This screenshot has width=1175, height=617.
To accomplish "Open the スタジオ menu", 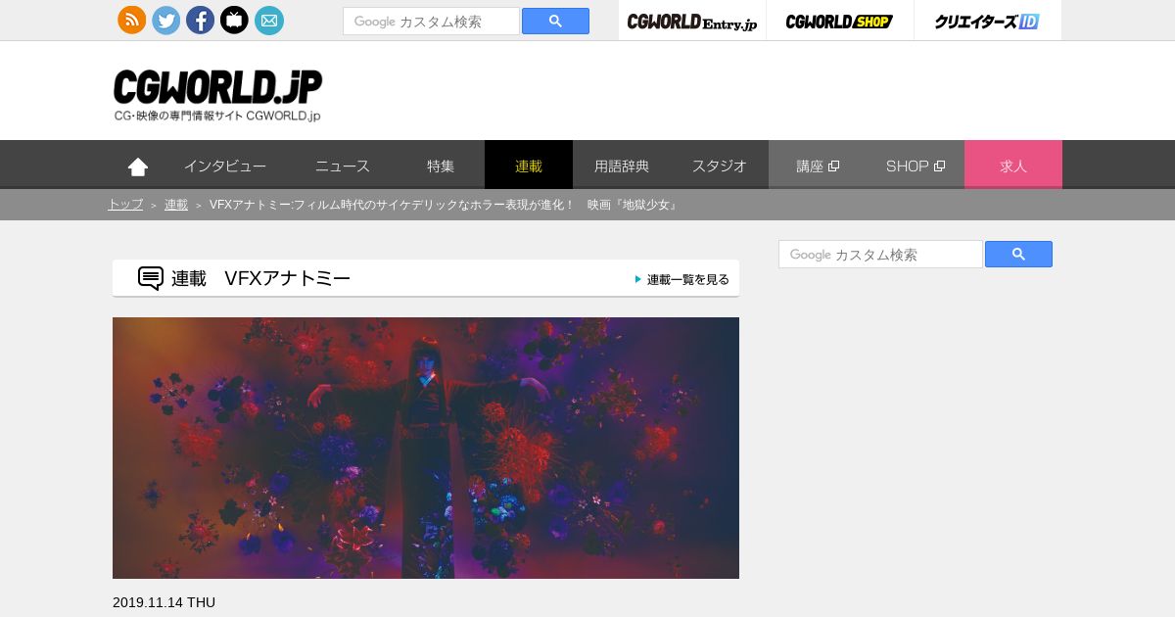I will click(x=720, y=166).
